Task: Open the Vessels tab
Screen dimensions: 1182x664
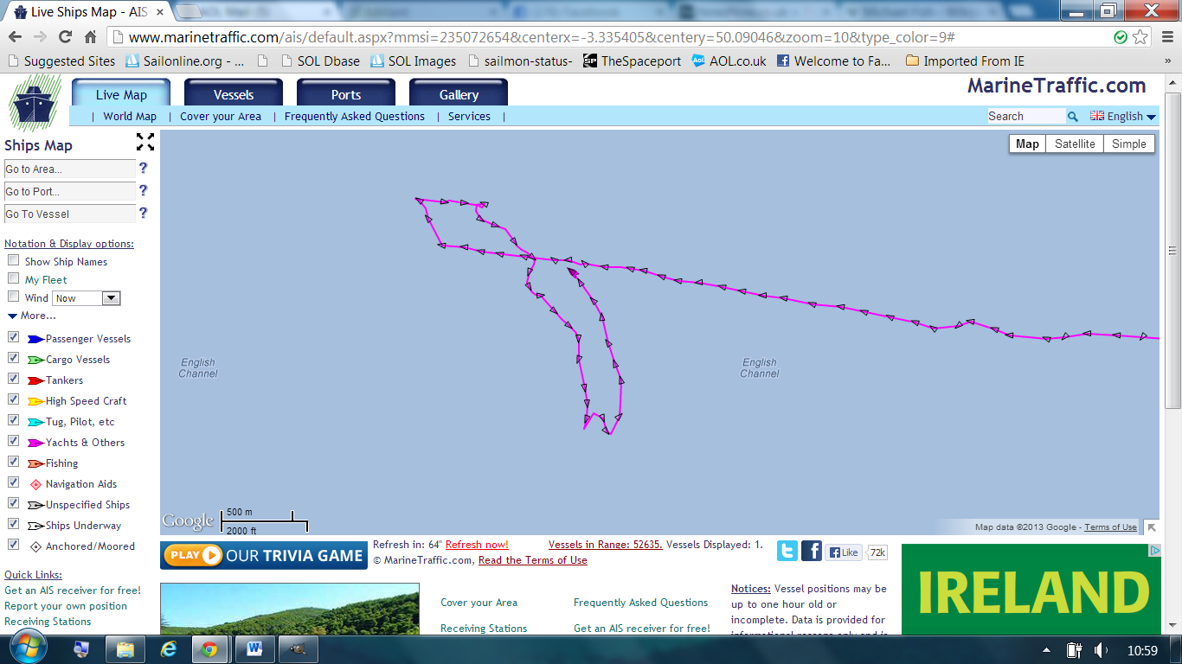Action: tap(234, 93)
